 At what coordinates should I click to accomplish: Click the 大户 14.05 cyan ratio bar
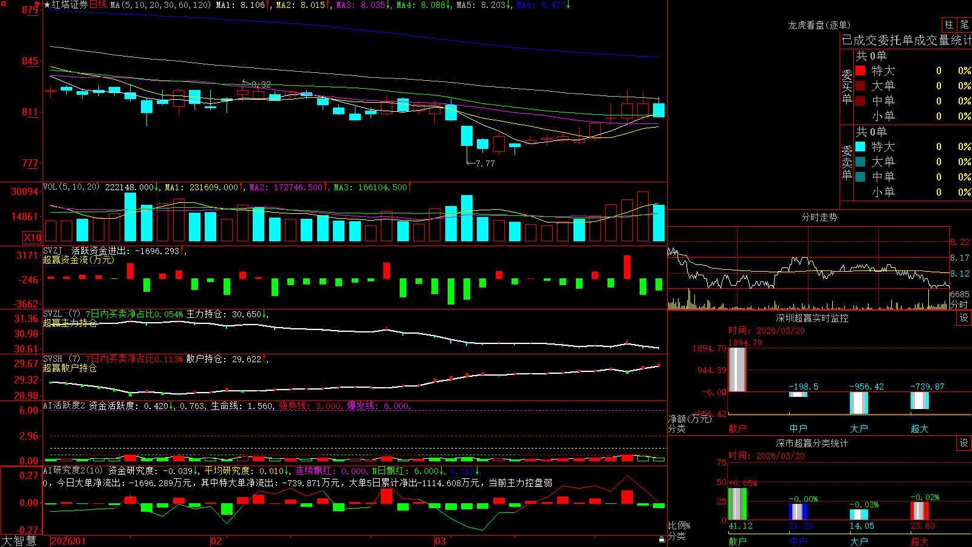(859, 515)
